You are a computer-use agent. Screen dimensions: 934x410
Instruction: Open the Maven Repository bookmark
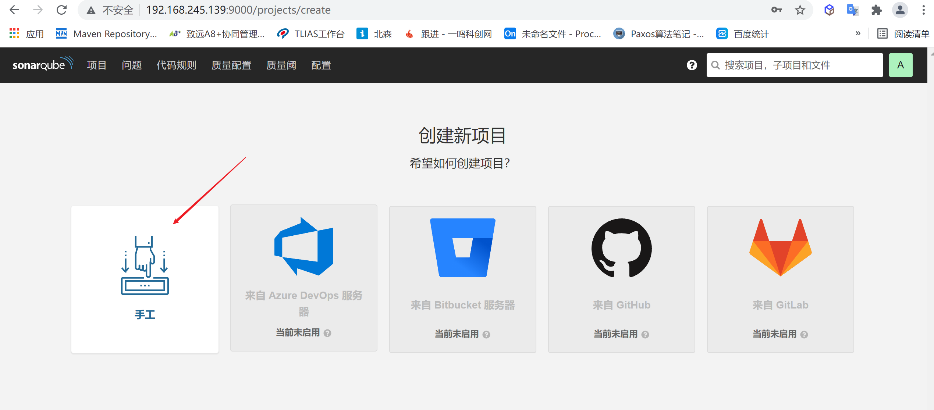coord(107,34)
